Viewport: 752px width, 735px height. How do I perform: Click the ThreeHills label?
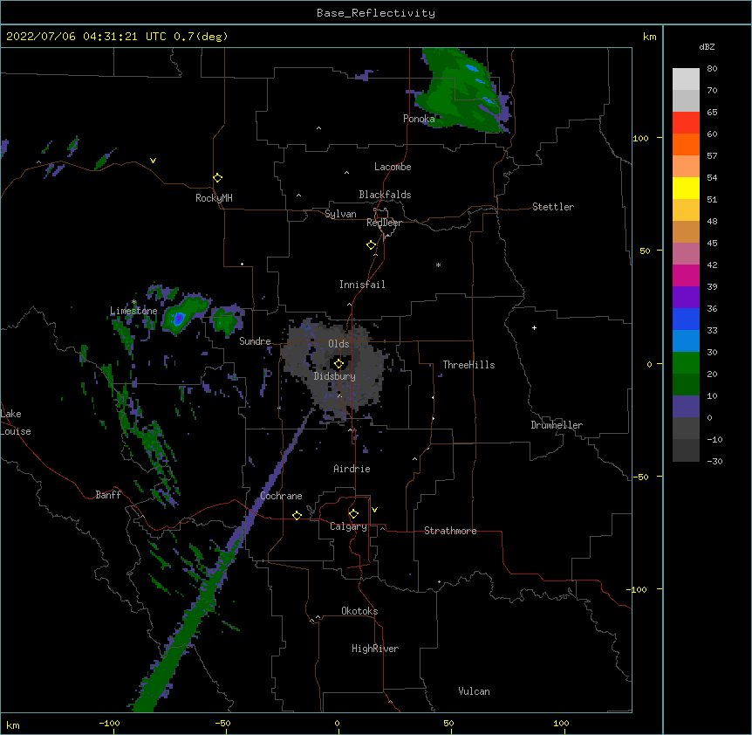point(468,365)
